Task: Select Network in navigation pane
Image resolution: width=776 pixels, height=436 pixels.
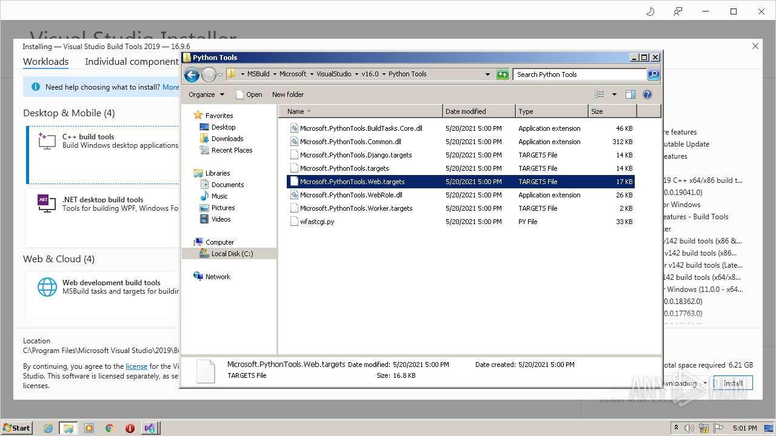Action: pyautogui.click(x=218, y=277)
